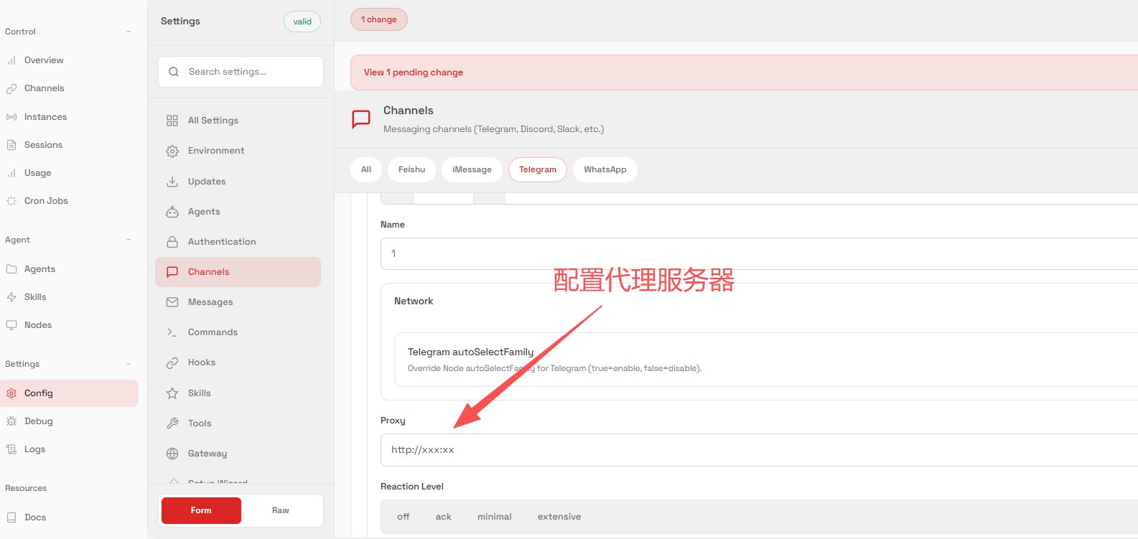Choose extensive Reaction Level option
1138x539 pixels.
pyautogui.click(x=559, y=517)
